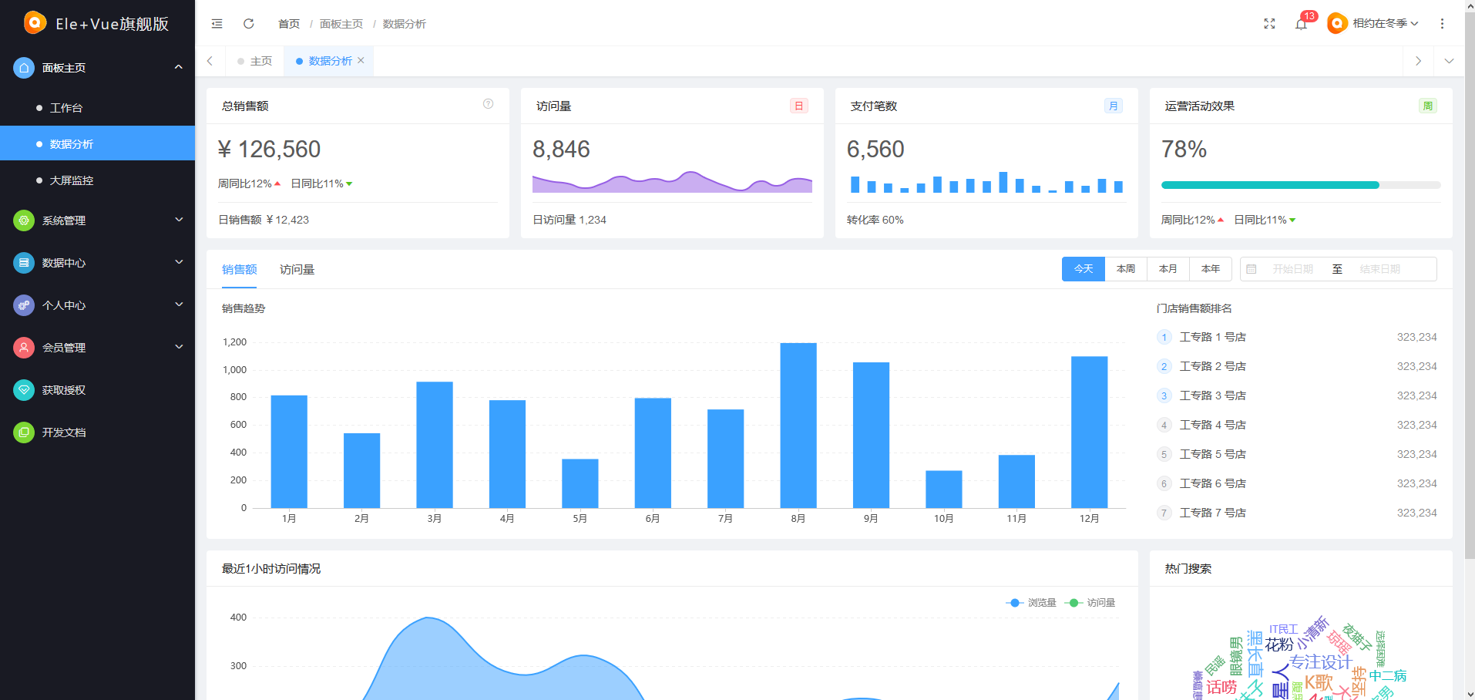Open notifications bell with 13 badge
The width and height of the screenshot is (1475, 700).
click(x=1302, y=24)
